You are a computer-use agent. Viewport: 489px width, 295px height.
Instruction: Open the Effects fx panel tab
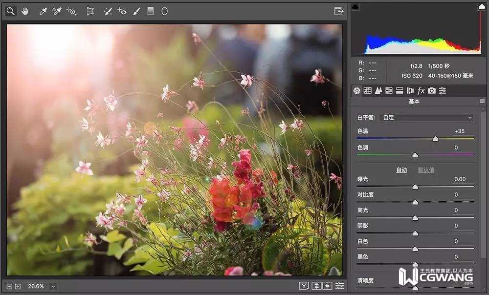421,91
